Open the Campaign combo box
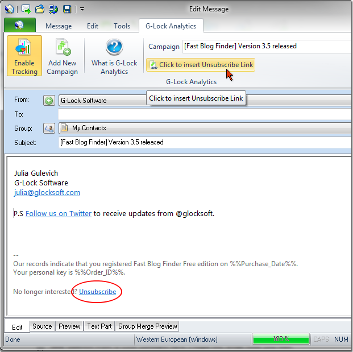This screenshot has height=352, width=353. pos(267,47)
